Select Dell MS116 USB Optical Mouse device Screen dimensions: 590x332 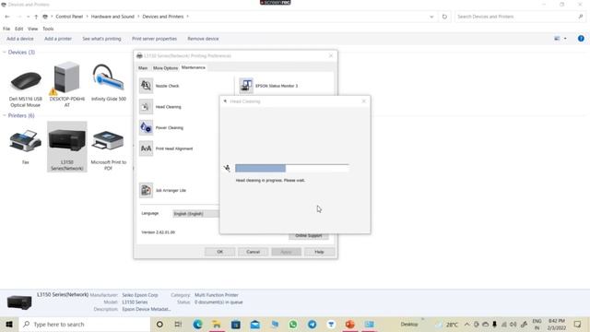click(x=26, y=86)
